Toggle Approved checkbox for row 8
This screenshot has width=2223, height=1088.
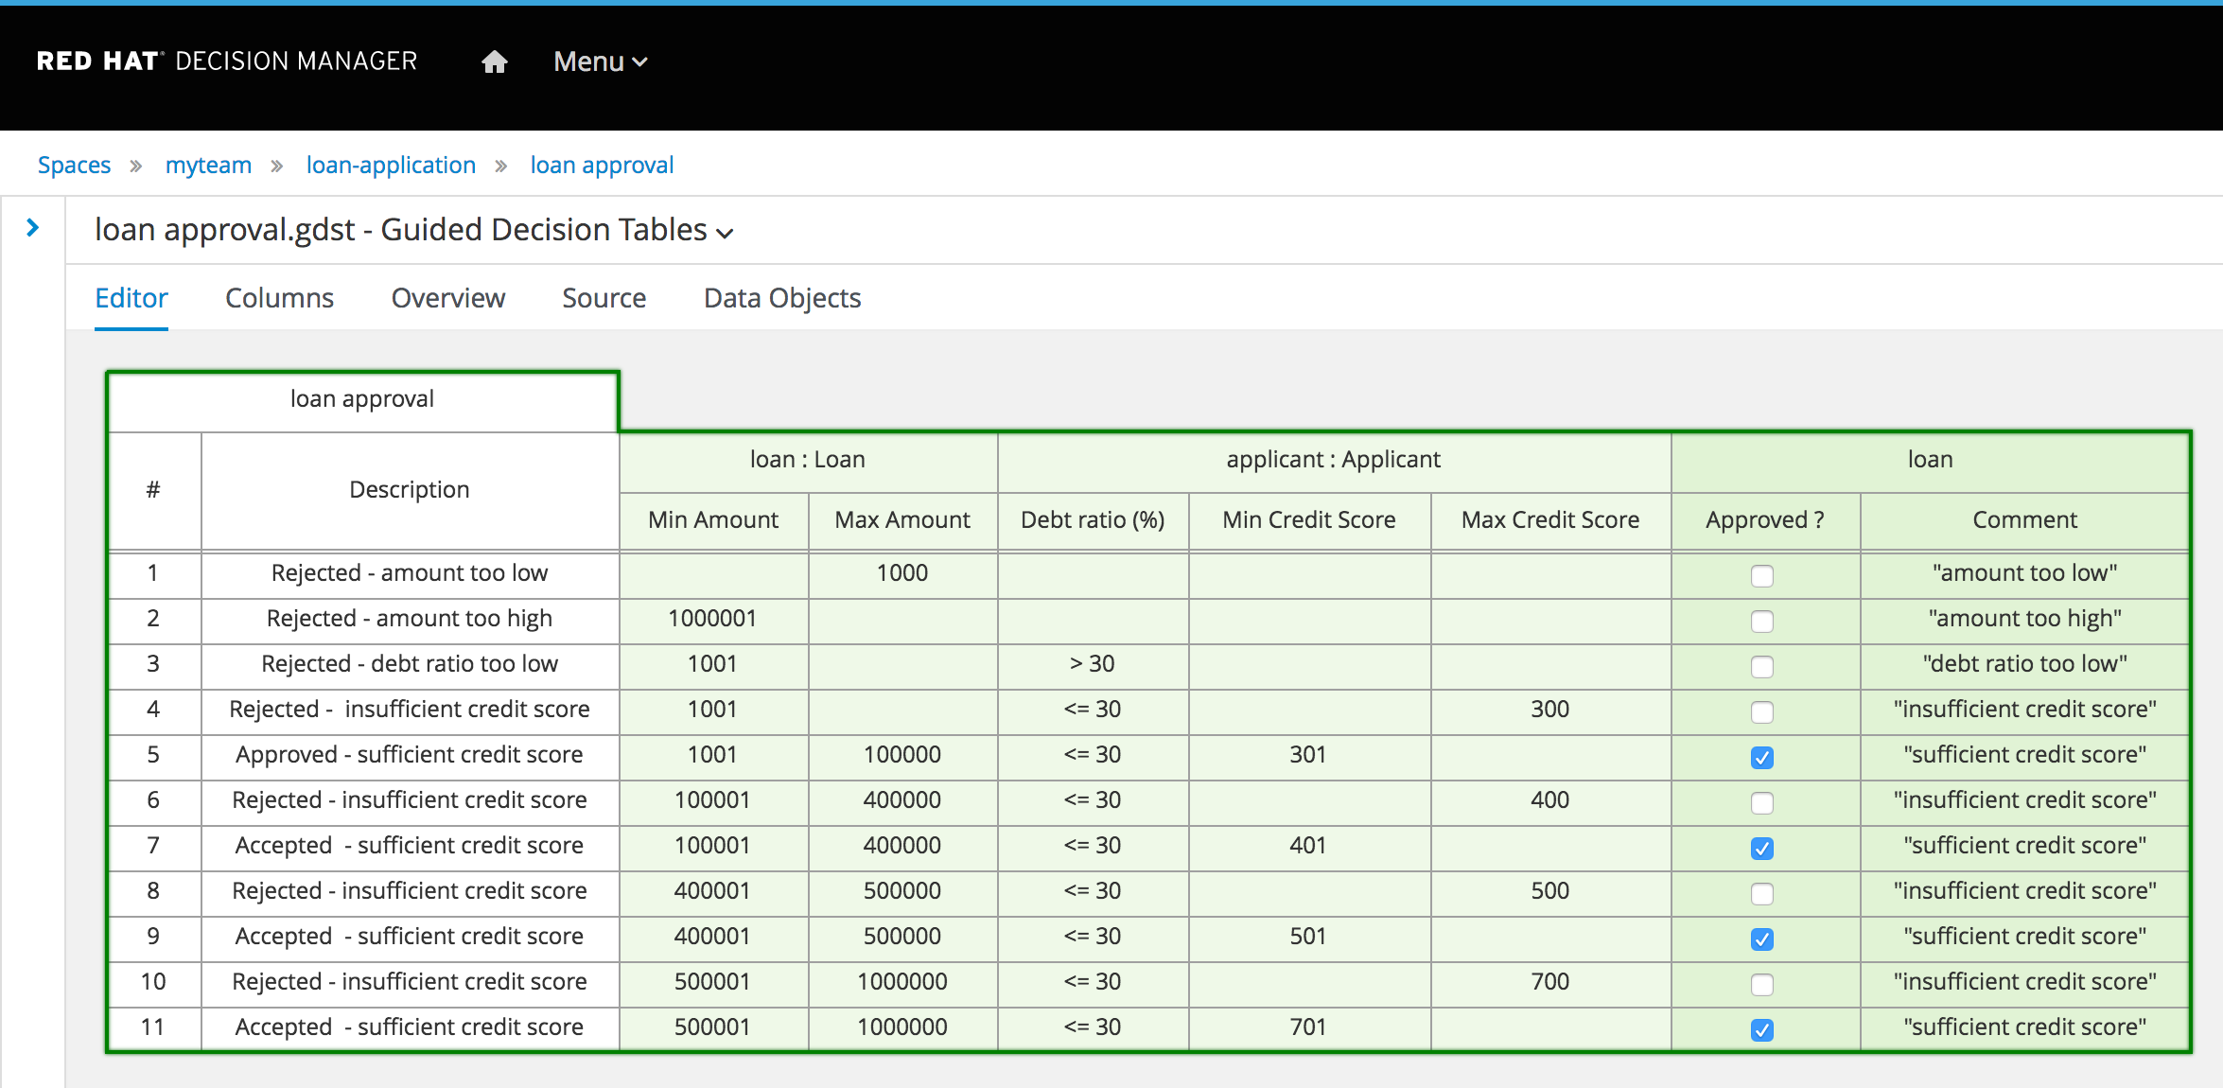click(1761, 893)
